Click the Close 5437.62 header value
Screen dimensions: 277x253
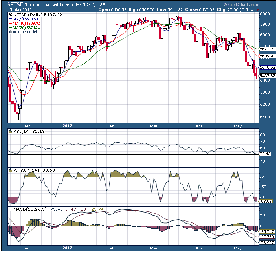pos(200,9)
